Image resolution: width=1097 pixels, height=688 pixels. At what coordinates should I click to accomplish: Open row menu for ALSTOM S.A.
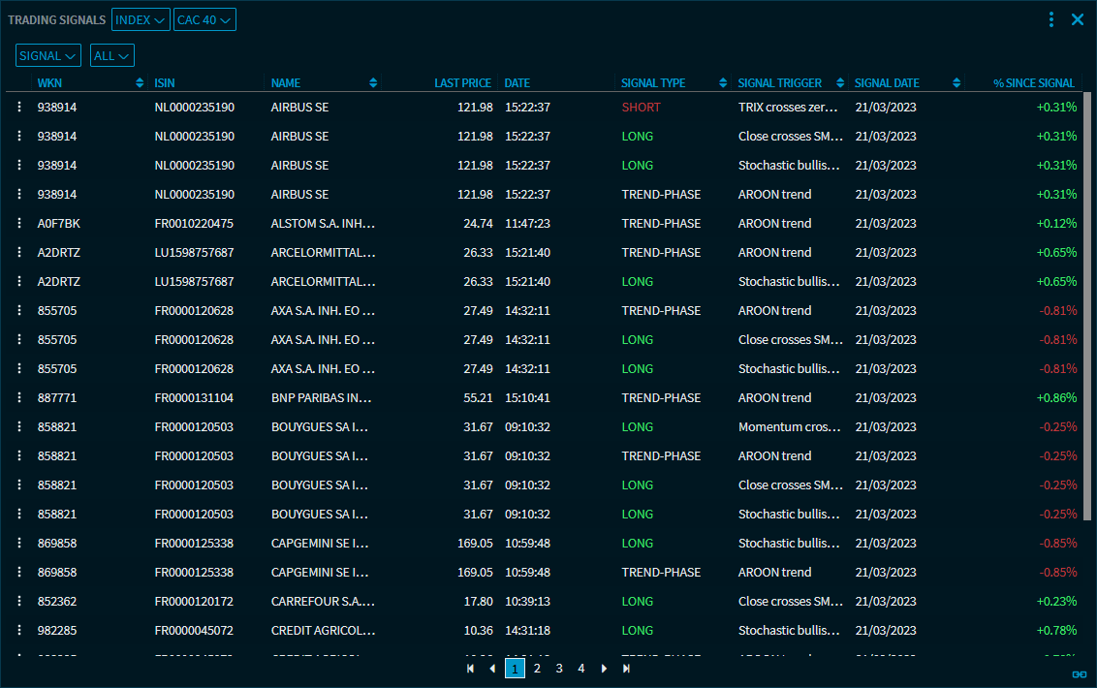coord(18,224)
